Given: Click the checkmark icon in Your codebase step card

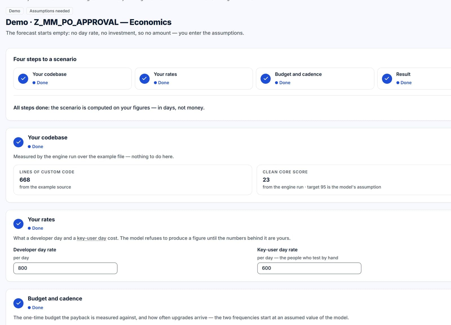Looking at the screenshot, I should 23,79.
